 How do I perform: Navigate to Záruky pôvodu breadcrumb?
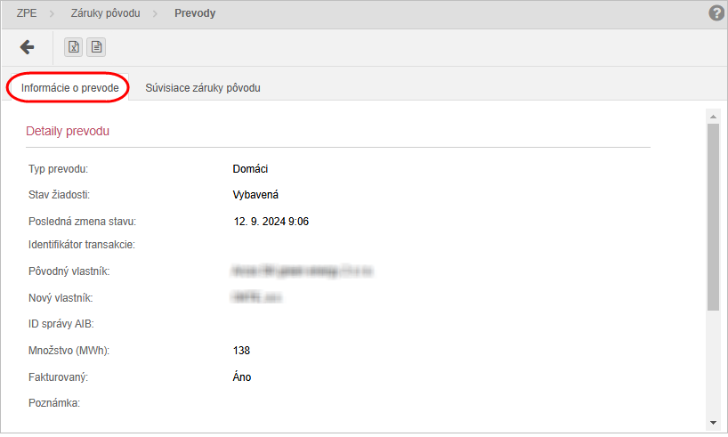[105, 13]
